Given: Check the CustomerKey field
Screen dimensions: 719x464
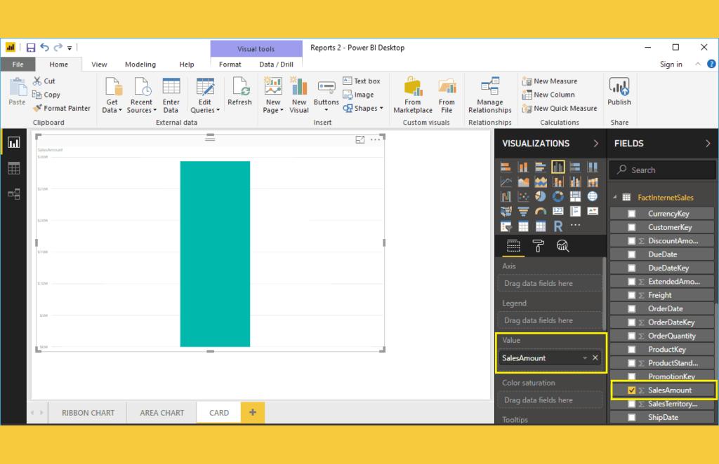Looking at the screenshot, I should (x=631, y=227).
